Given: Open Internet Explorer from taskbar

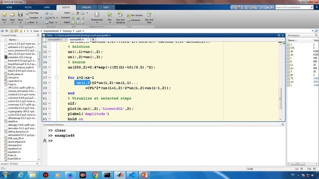Looking at the screenshot, I should tap(21, 175).
